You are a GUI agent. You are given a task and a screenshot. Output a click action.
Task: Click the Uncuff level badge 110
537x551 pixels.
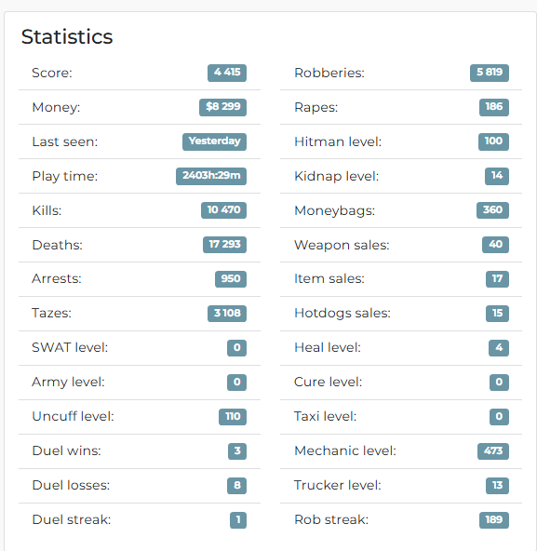pos(233,417)
